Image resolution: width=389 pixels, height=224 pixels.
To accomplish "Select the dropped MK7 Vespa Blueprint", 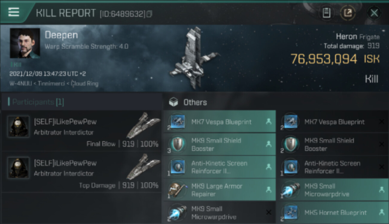I will click(x=220, y=122).
